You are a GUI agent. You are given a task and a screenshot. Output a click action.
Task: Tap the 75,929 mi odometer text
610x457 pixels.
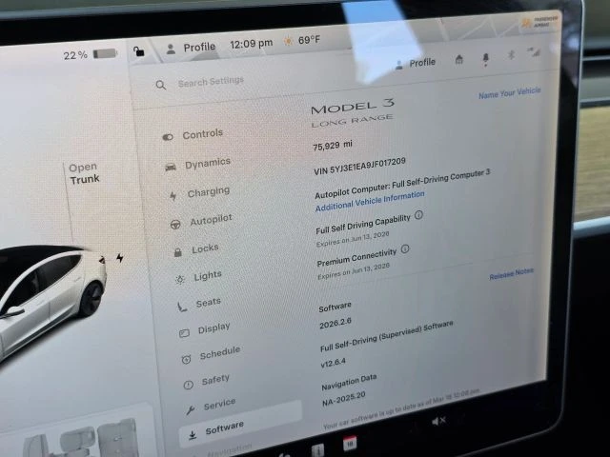click(x=333, y=146)
